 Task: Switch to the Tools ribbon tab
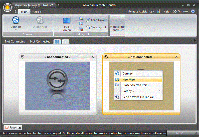38,12
